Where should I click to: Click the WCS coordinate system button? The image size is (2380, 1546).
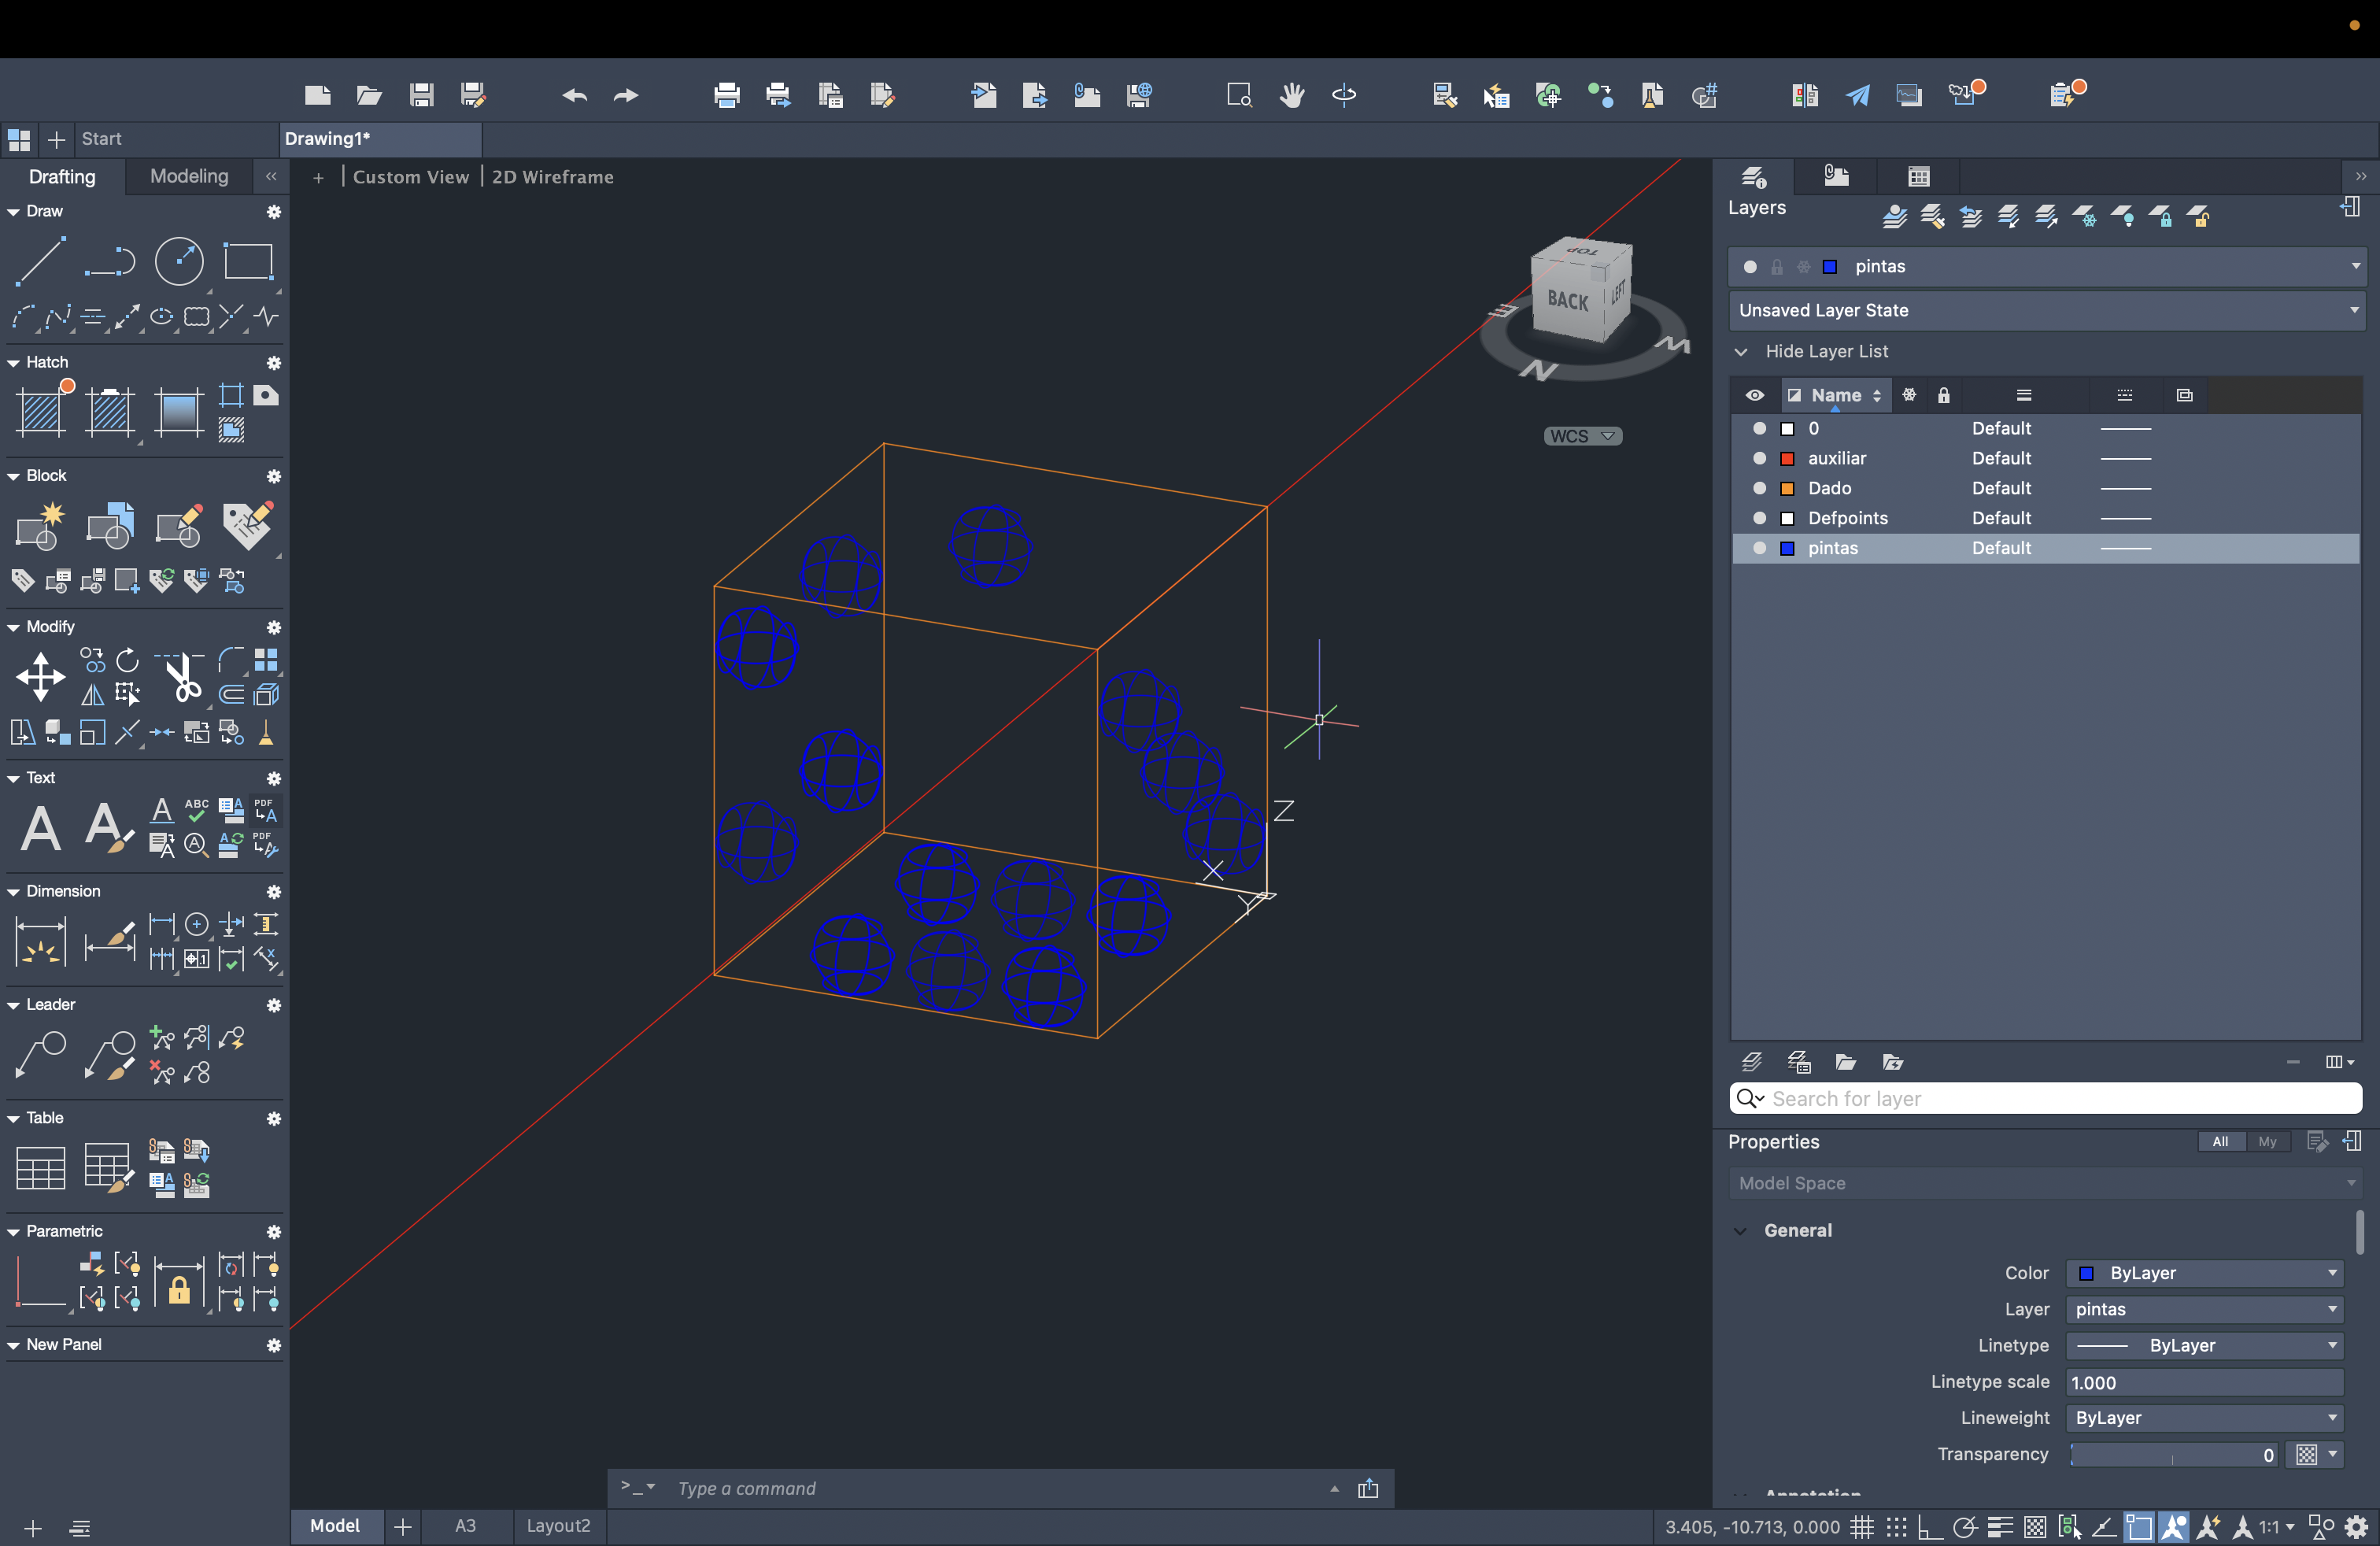pyautogui.click(x=1582, y=436)
